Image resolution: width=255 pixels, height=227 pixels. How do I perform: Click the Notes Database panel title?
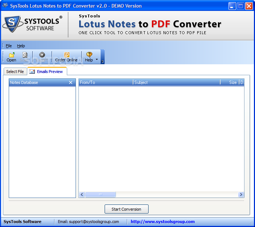[x=24, y=82]
